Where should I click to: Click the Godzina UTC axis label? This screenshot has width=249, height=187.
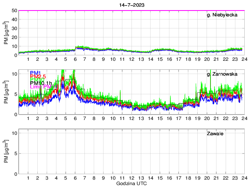tap(131, 183)
